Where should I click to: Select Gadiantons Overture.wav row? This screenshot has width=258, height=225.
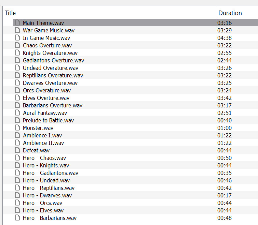pyautogui.click(x=53, y=60)
